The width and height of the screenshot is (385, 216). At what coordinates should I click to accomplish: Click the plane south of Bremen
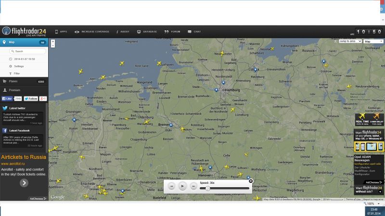[x=182, y=129]
